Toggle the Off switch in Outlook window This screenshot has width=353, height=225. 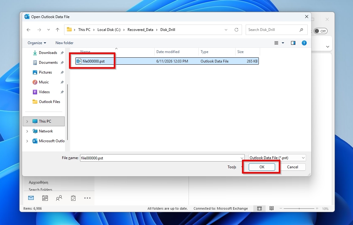tap(320, 31)
